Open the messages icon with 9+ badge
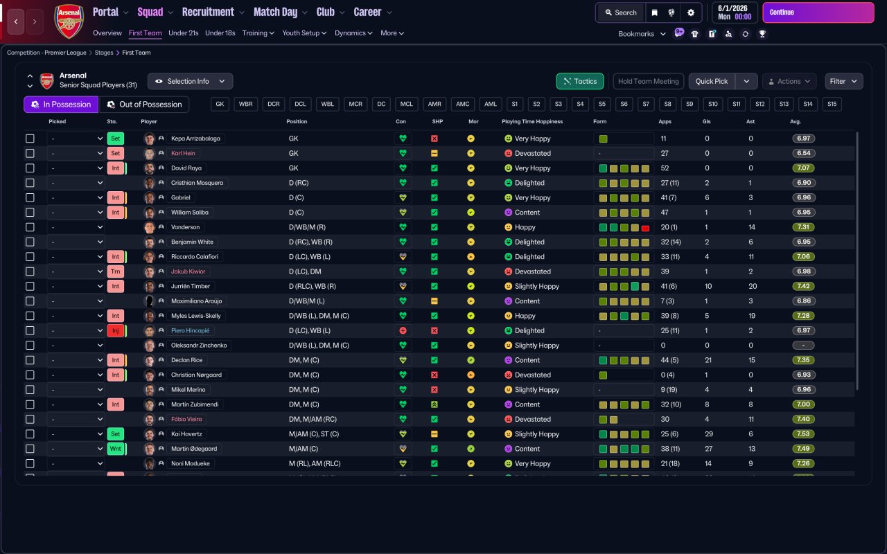Viewport: 887px width, 554px height. coord(678,33)
